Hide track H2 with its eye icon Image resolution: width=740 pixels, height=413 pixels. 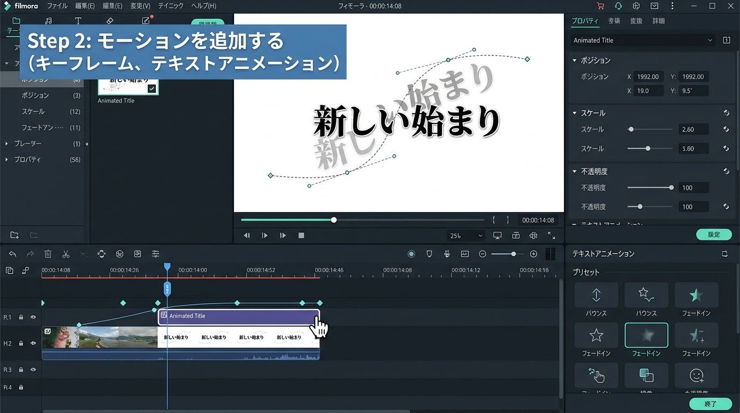[x=33, y=343]
